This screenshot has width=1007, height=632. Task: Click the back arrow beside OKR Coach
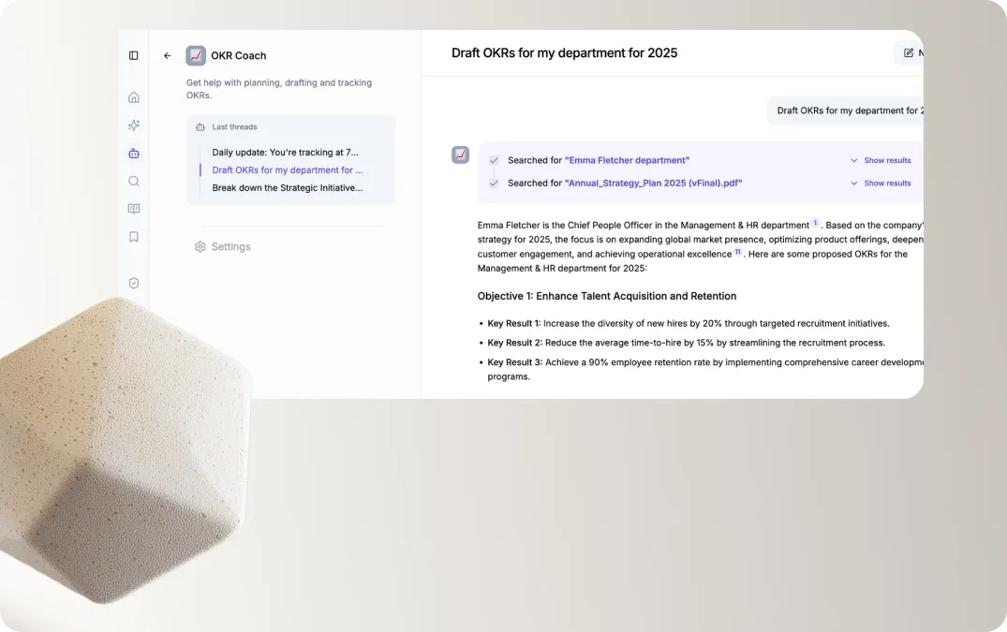tap(168, 55)
